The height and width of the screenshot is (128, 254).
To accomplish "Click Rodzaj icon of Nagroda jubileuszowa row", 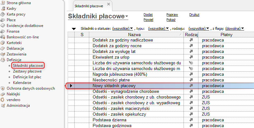I will (x=191, y=74).
